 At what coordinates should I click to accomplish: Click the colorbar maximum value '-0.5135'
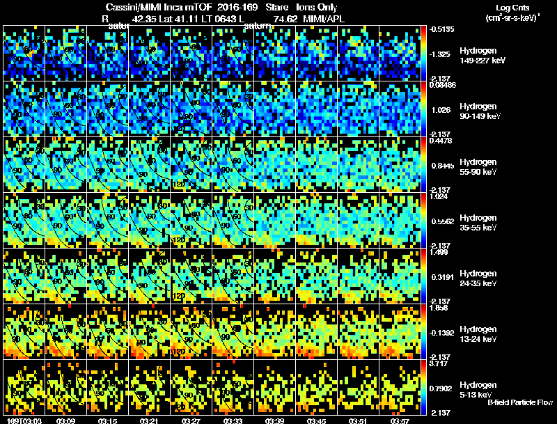coord(441,29)
